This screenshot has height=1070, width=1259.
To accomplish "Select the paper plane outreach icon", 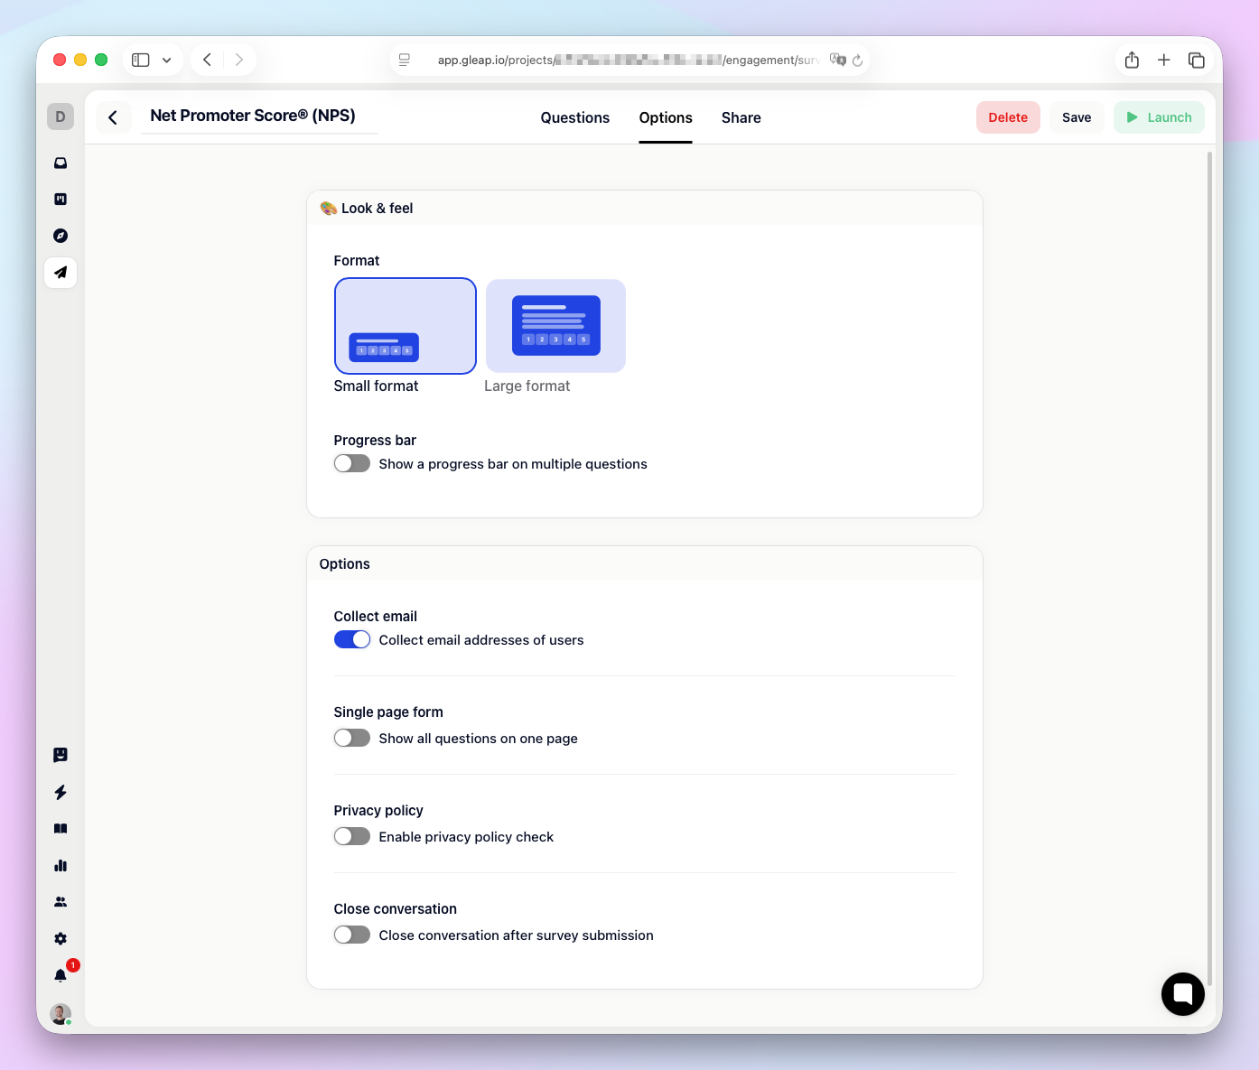I will coord(61,273).
